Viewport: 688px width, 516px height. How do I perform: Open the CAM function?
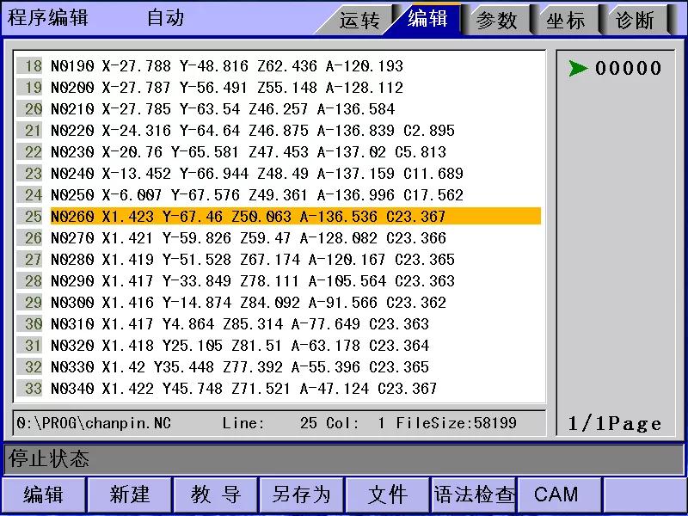tap(557, 494)
